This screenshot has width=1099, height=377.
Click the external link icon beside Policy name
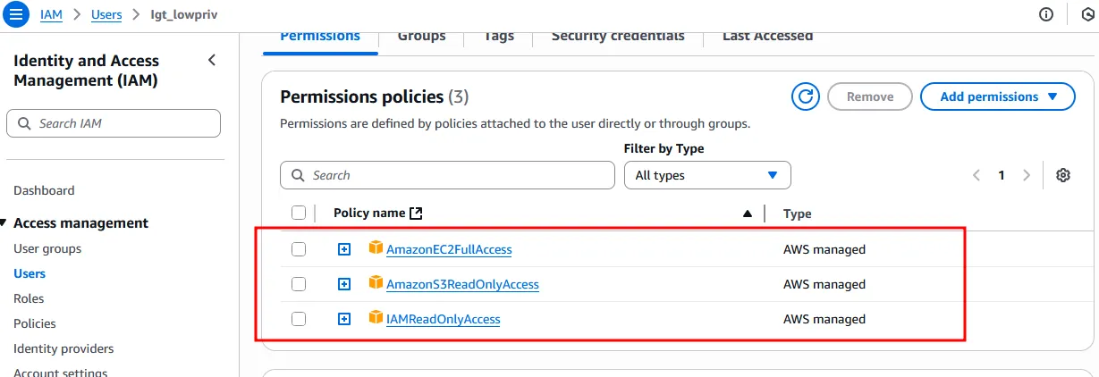tap(416, 214)
